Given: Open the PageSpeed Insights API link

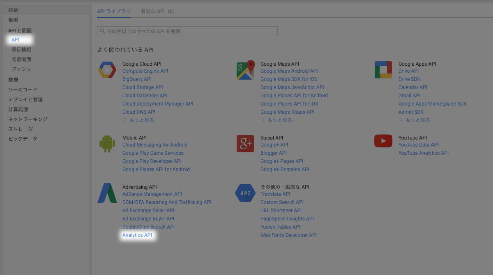Looking at the screenshot, I should pyautogui.click(x=287, y=219).
